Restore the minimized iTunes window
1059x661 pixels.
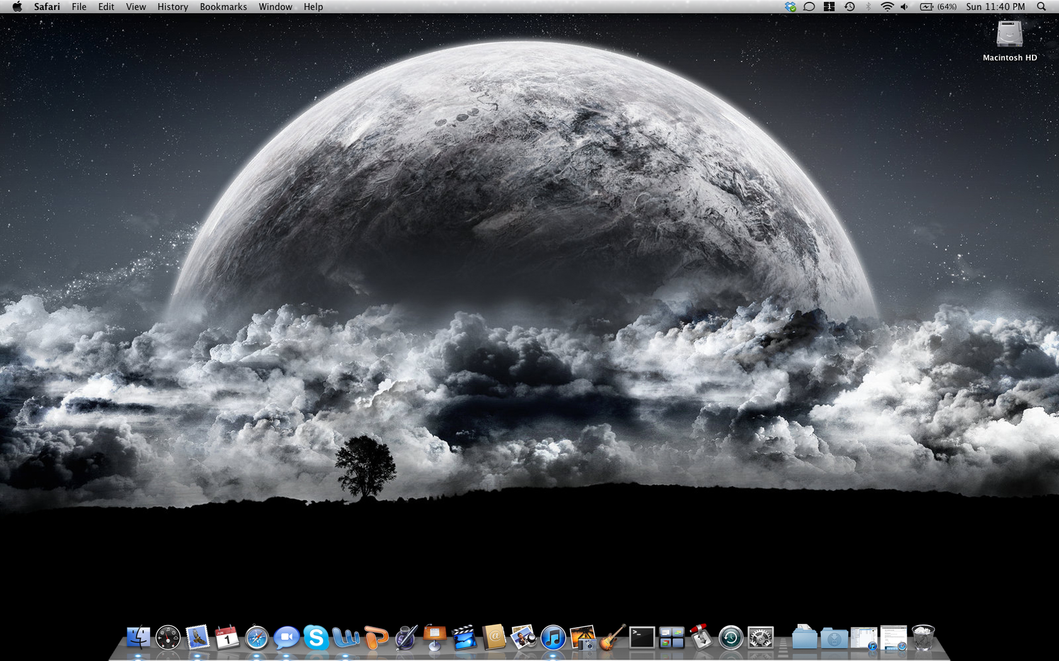pyautogui.click(x=864, y=638)
